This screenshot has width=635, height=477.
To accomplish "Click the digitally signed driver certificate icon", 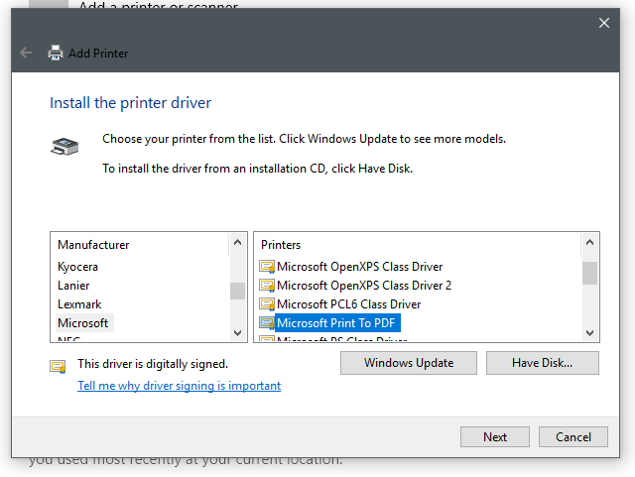I will click(x=58, y=365).
